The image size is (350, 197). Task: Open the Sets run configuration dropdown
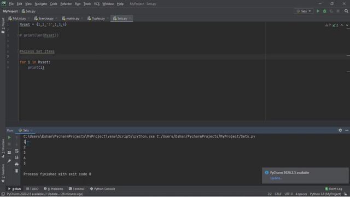pos(304,11)
